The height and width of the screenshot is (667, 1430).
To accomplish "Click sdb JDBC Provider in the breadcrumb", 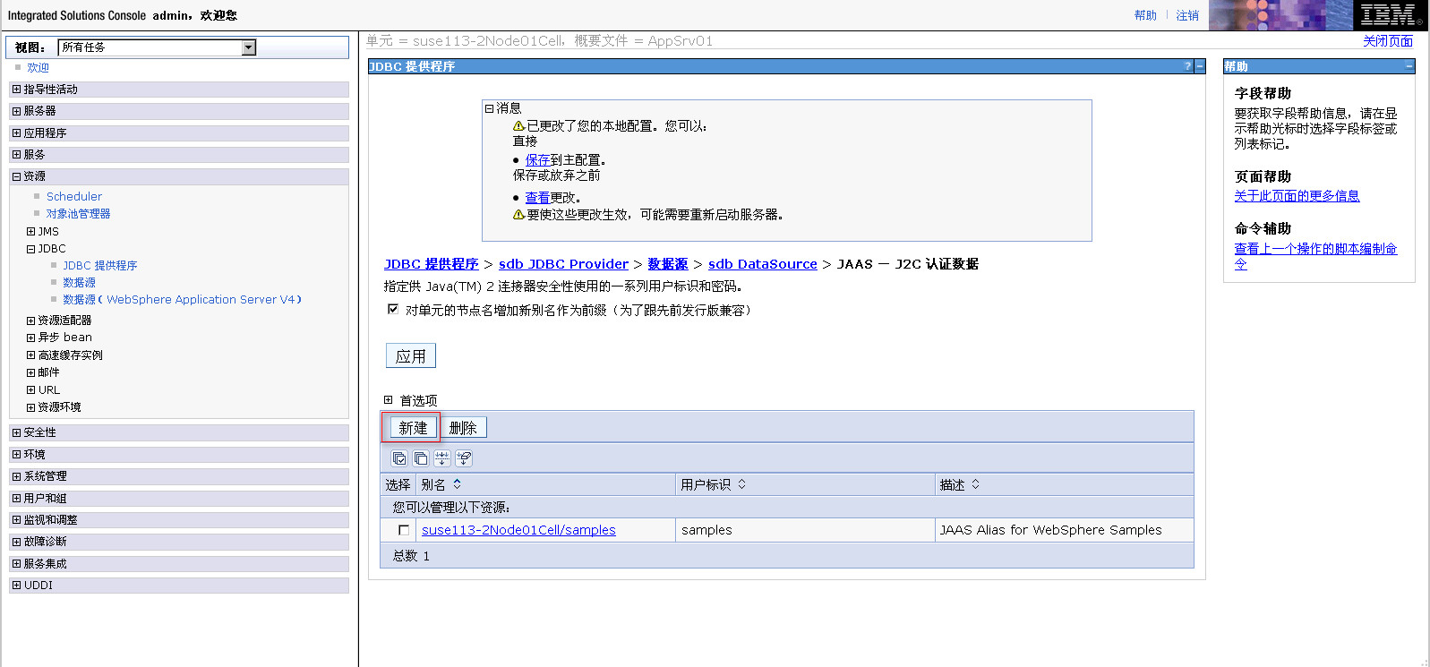I will [x=564, y=264].
